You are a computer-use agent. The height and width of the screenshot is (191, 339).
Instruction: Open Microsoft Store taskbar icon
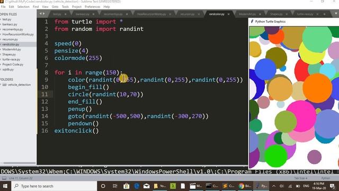126,186
